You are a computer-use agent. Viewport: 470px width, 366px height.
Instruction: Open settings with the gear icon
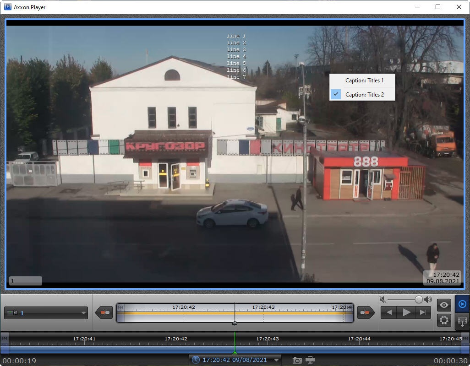pyautogui.click(x=444, y=320)
